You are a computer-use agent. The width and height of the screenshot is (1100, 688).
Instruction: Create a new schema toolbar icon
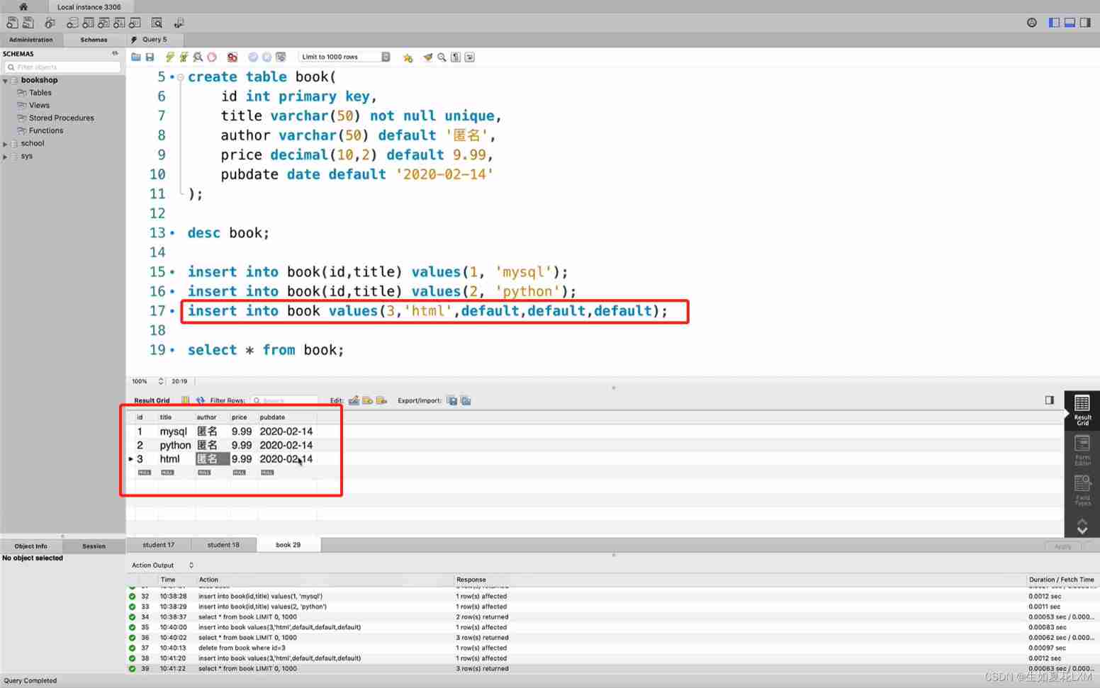click(x=72, y=23)
